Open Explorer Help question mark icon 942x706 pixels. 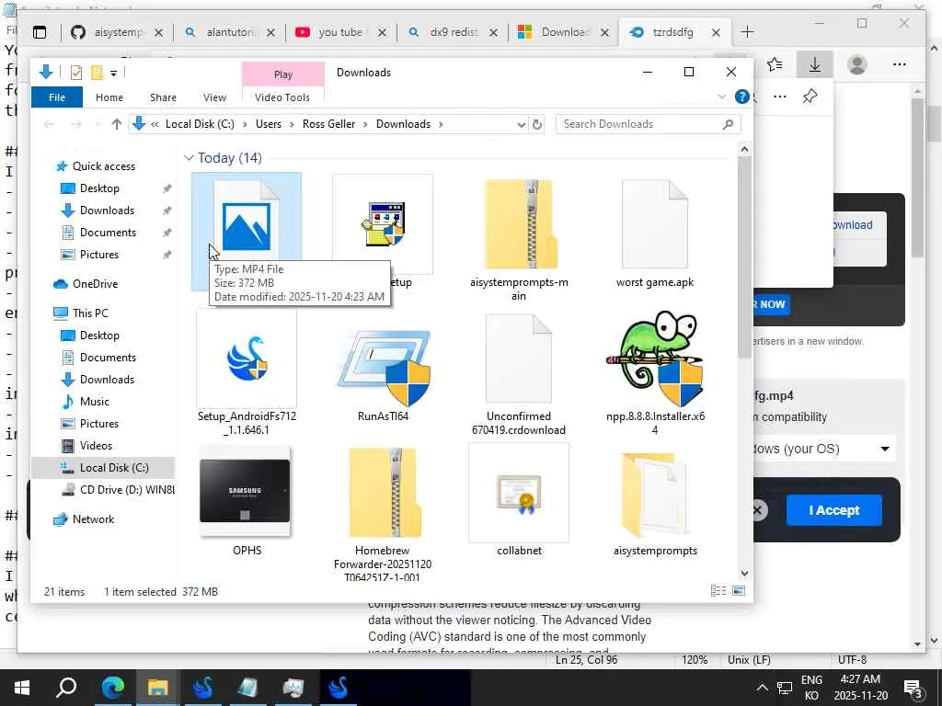tap(742, 97)
